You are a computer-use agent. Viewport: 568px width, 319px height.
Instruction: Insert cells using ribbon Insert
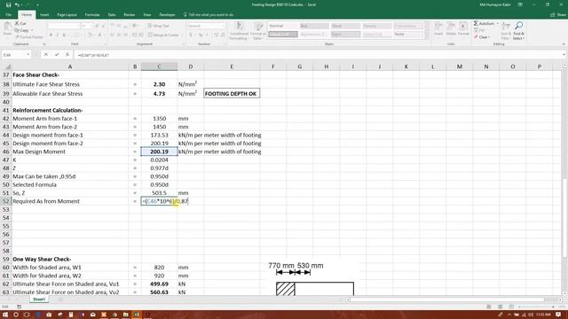point(438,29)
